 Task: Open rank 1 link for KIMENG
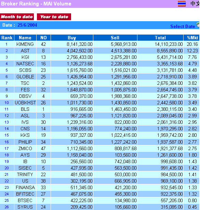[x=6, y=44]
